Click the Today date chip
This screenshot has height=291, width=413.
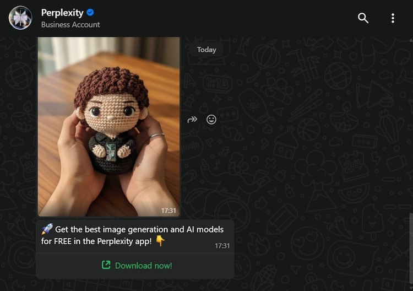click(x=206, y=50)
